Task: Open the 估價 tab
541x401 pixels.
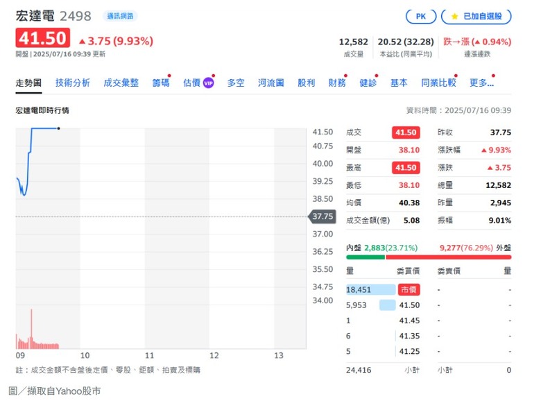Action: click(x=192, y=83)
